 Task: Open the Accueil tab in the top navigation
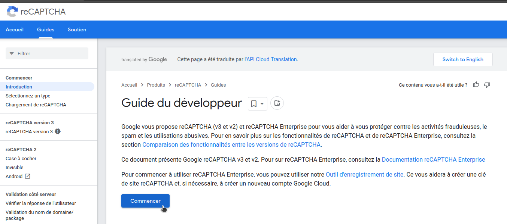pos(15,29)
